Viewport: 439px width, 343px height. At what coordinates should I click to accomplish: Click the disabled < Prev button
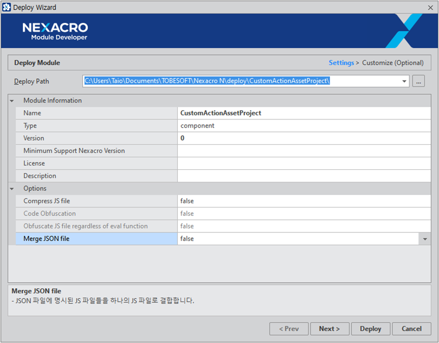coord(288,329)
